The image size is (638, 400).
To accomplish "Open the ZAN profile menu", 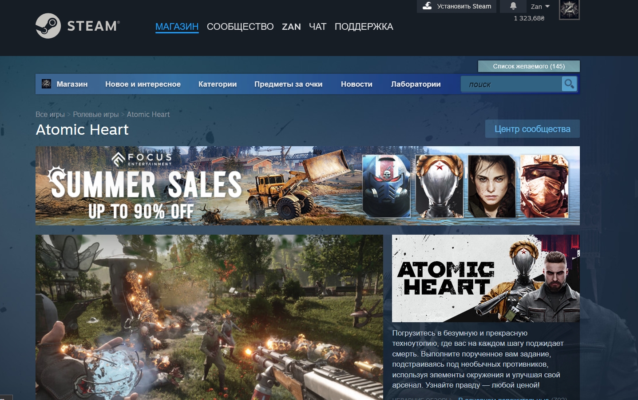I will (x=291, y=27).
